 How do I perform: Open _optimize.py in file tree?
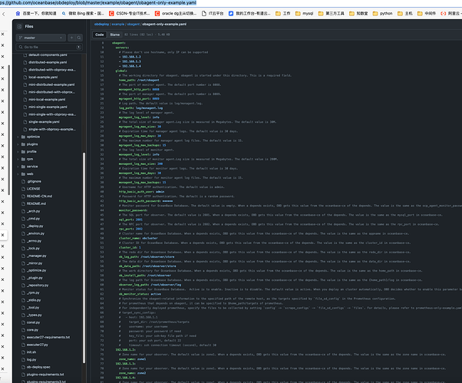37,270
